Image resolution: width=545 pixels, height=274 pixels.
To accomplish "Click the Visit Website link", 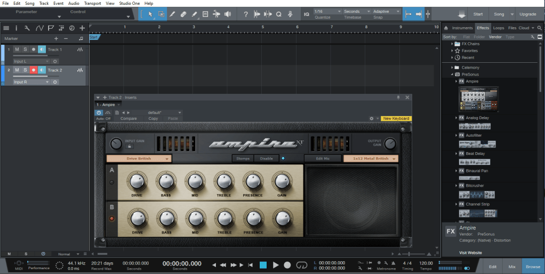I will (x=470, y=253).
